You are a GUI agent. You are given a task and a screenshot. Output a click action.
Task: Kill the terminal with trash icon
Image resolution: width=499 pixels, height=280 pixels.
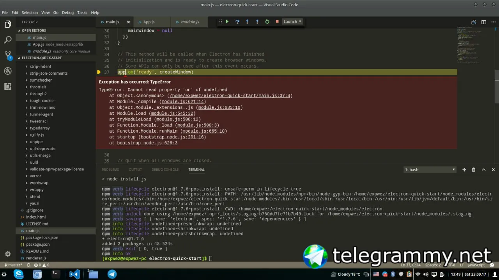pyautogui.click(x=474, y=170)
